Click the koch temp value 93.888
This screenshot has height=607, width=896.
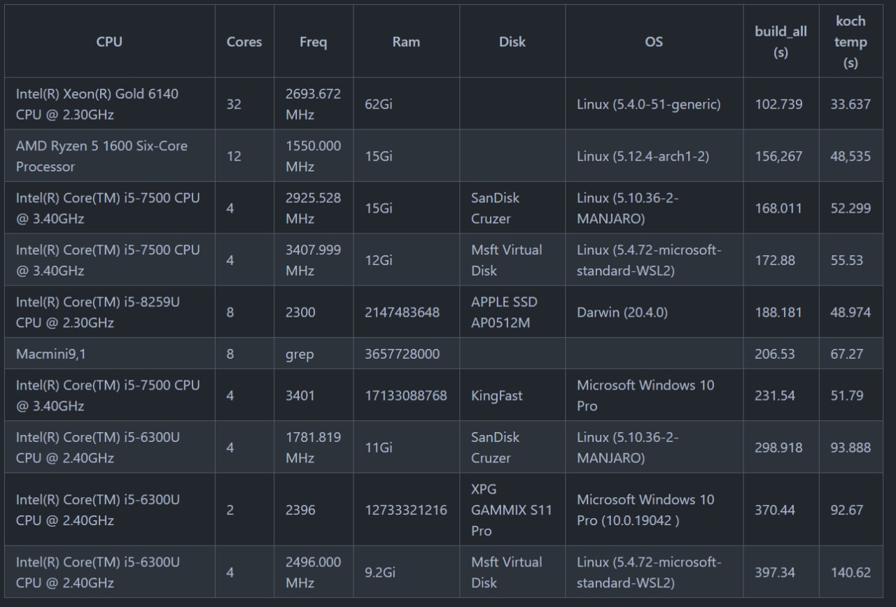pos(850,448)
